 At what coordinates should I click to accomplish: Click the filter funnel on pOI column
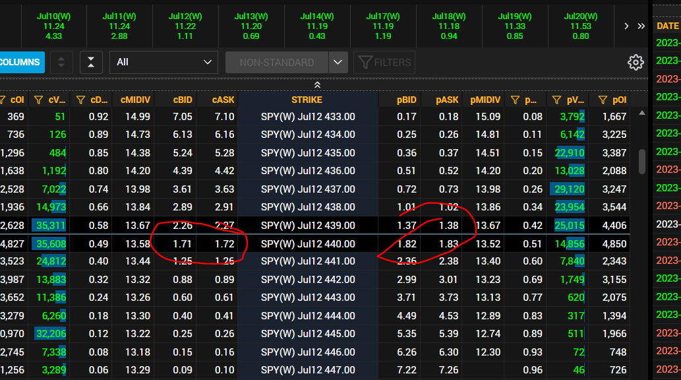603,100
